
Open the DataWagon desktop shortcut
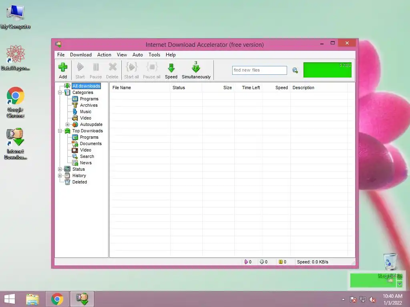[16, 58]
